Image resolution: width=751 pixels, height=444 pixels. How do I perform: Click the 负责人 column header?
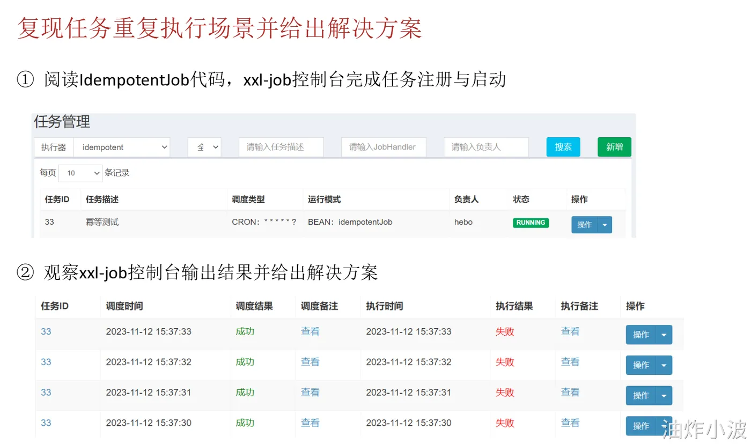[x=466, y=199]
